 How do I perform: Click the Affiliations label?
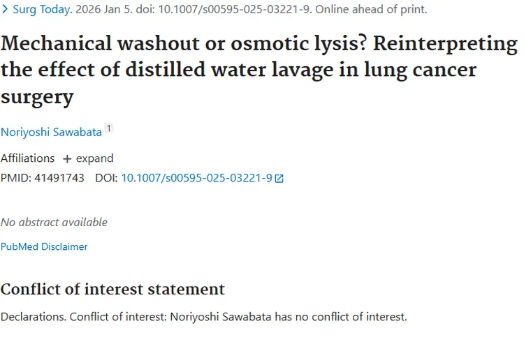coord(27,158)
